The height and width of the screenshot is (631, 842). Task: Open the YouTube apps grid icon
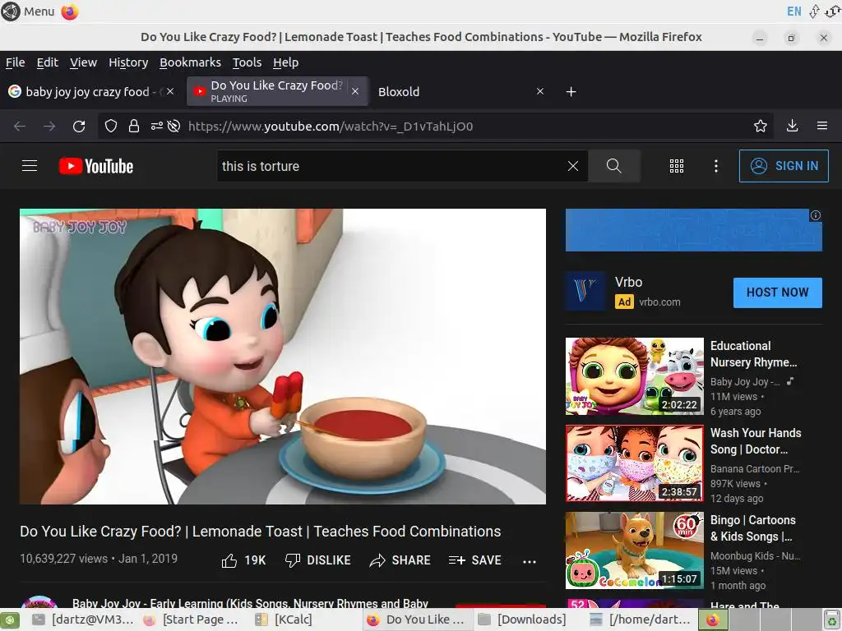[x=677, y=166]
